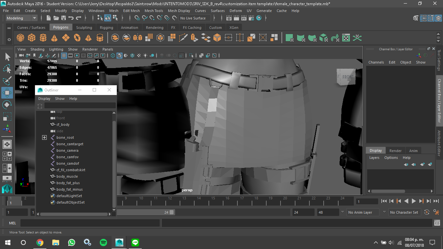Create a polygon cube from the shelf
The image size is (443, 249).
pyautogui.click(x=32, y=38)
